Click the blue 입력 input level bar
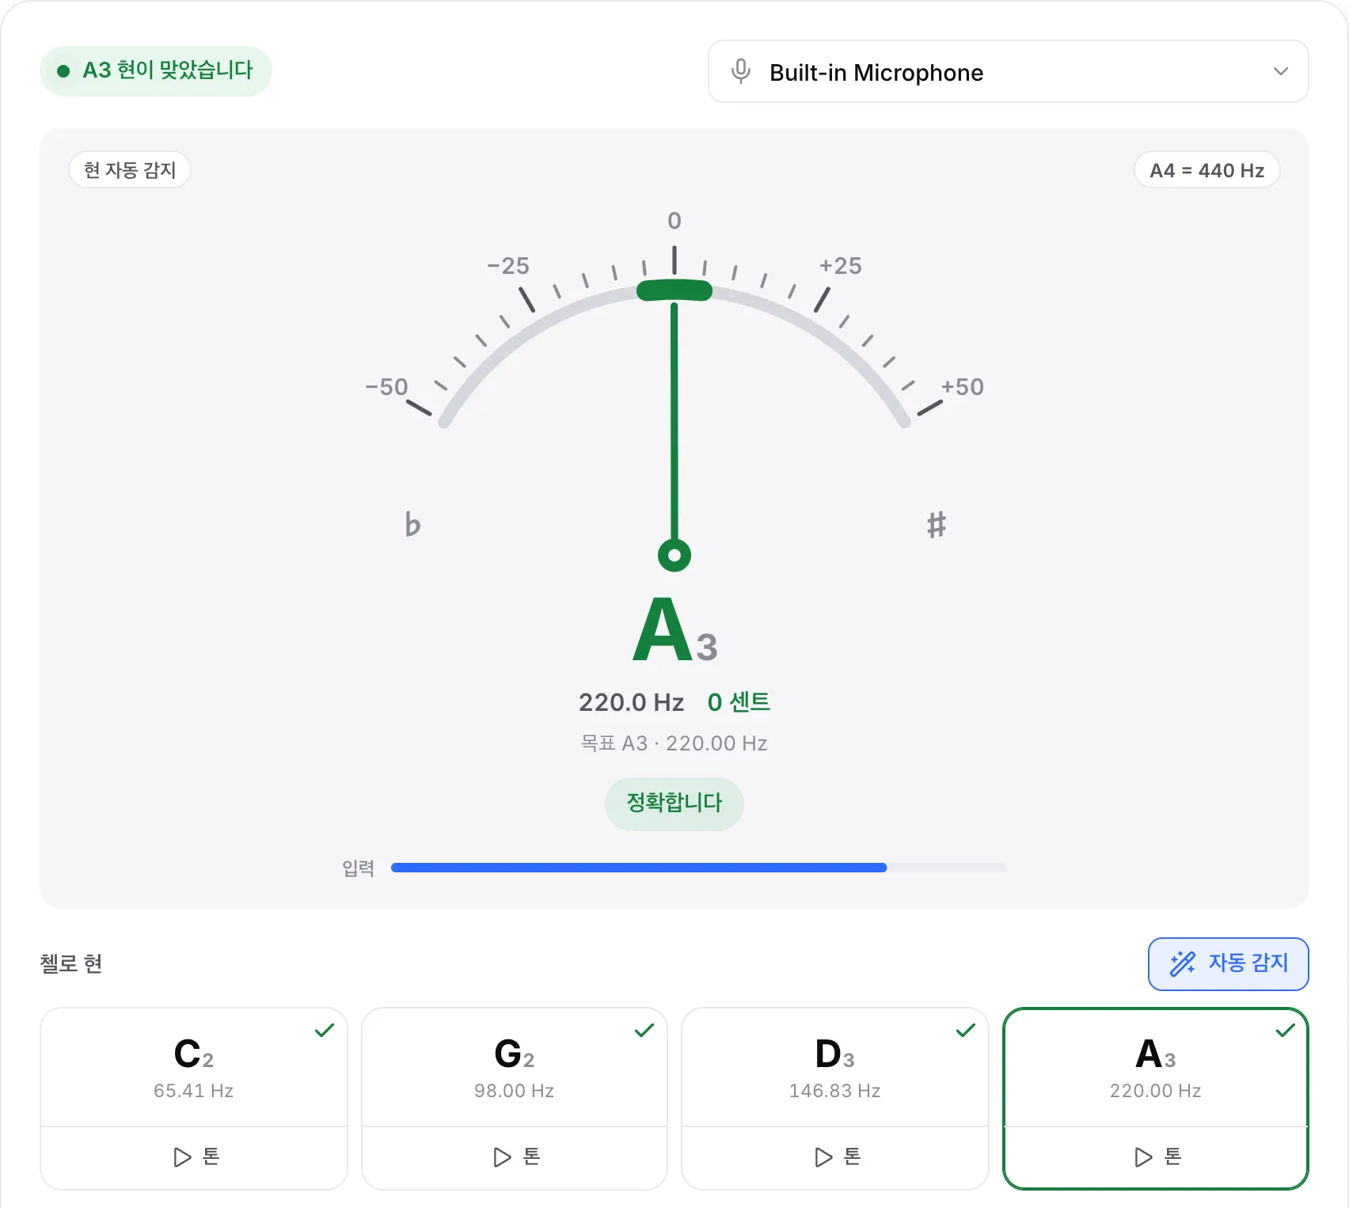 pyautogui.click(x=639, y=868)
